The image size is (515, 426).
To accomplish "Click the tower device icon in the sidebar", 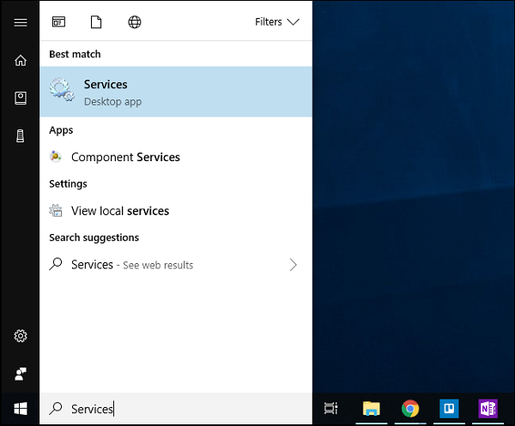I will 20,135.
